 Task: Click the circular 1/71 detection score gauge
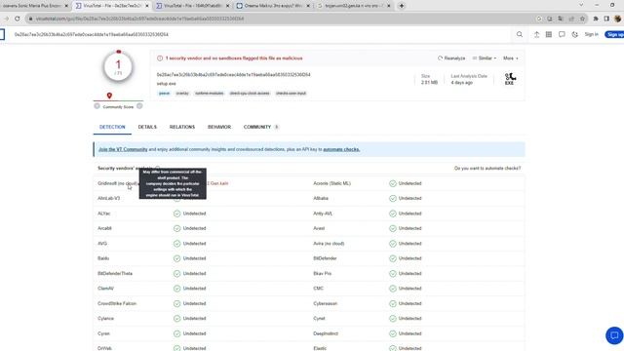(118, 67)
